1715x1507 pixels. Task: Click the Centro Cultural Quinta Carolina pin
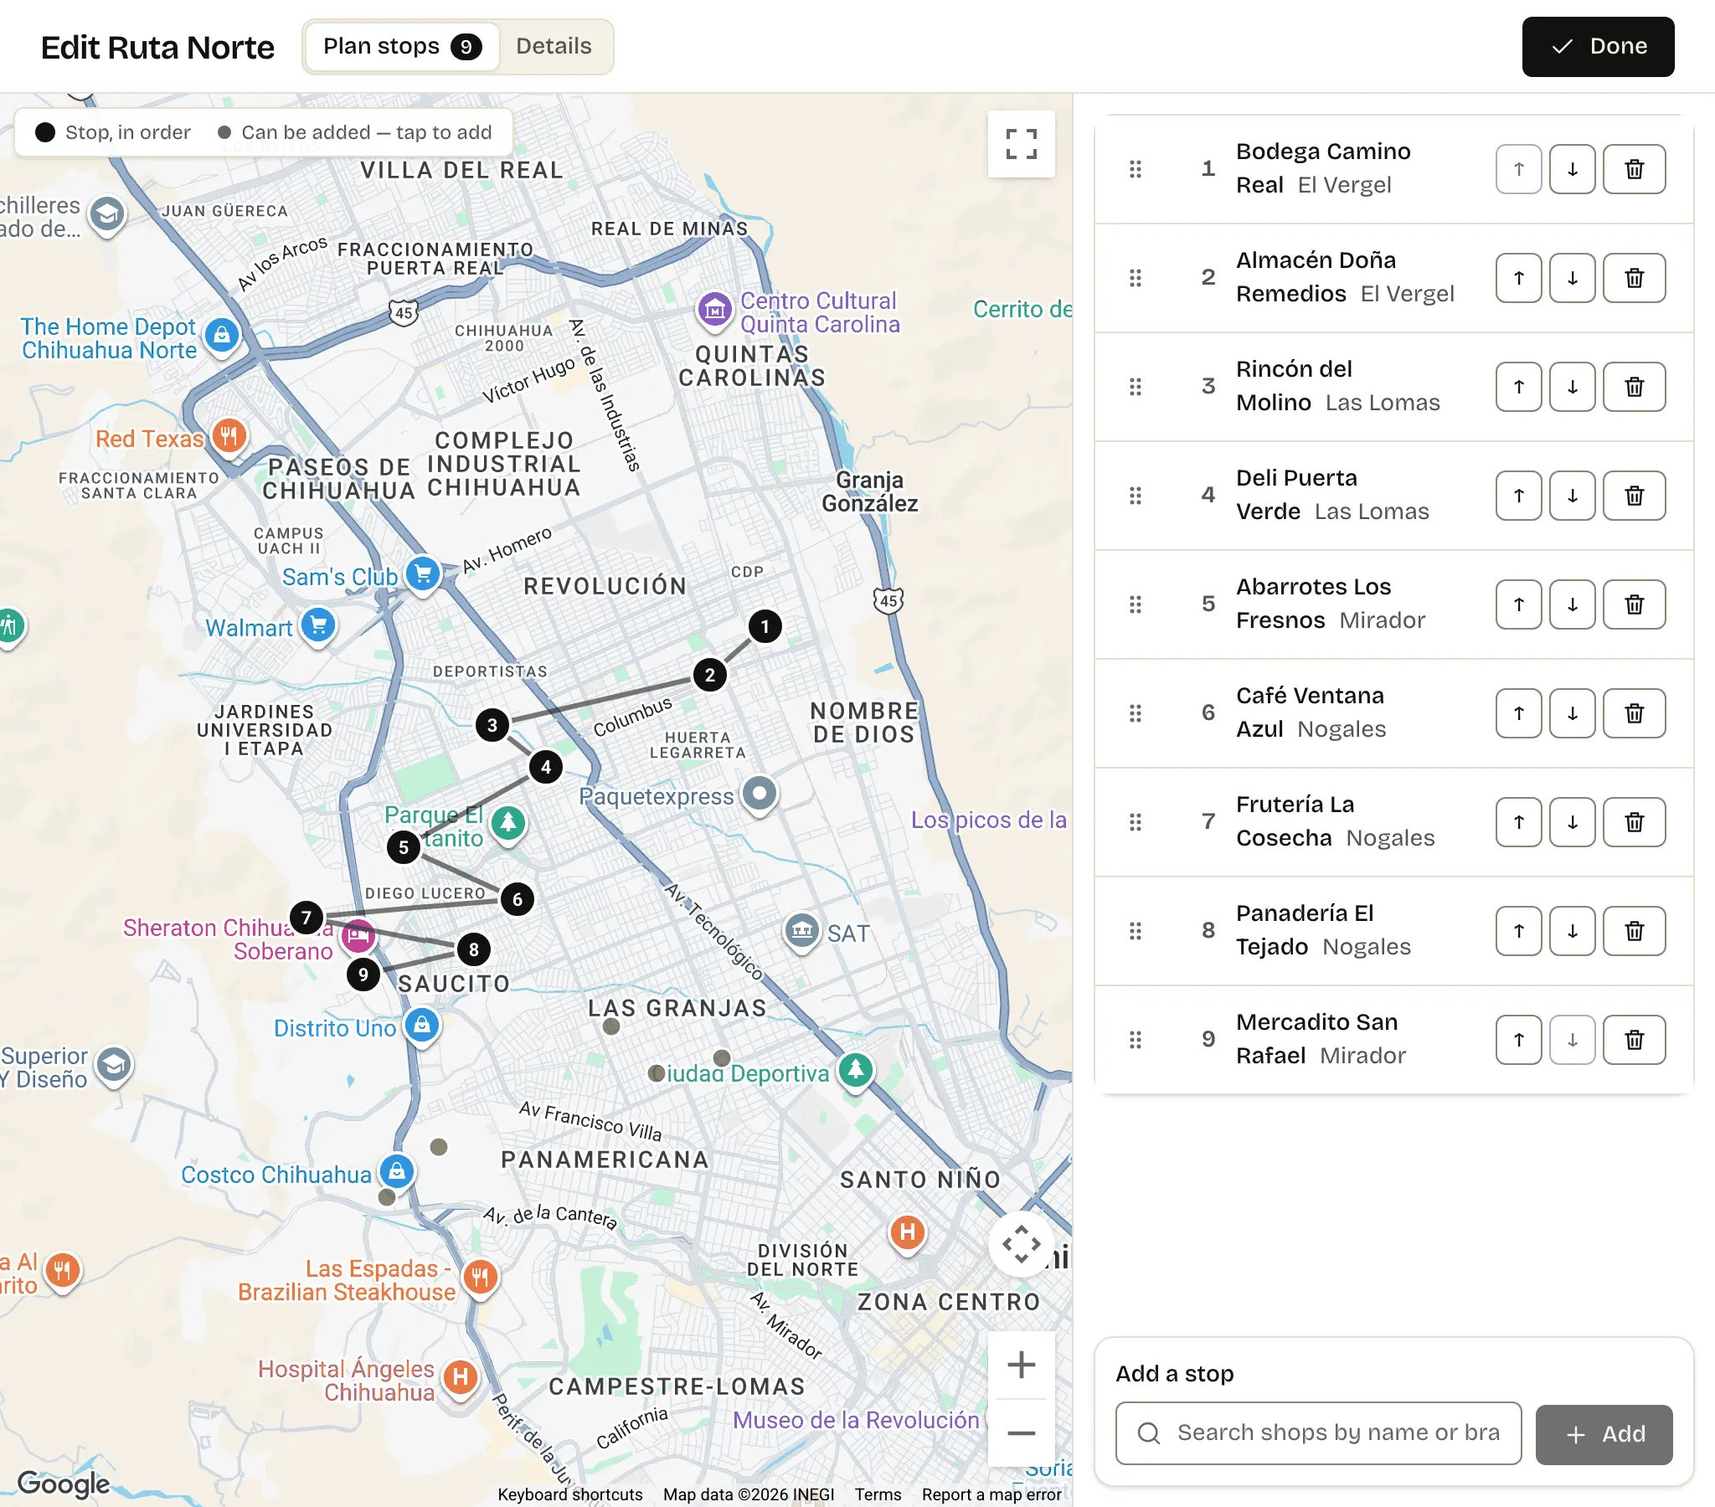(714, 311)
